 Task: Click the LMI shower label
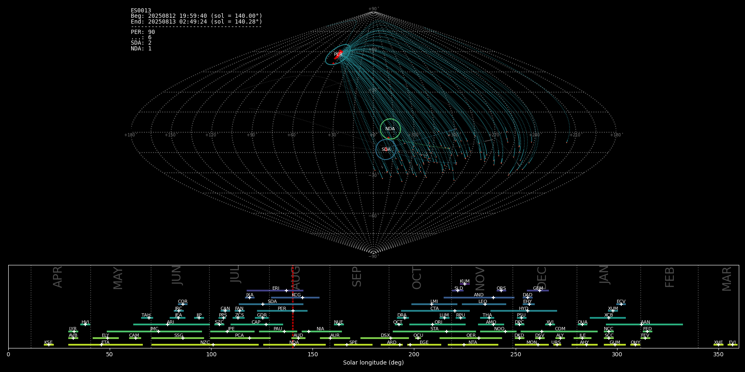[434, 302]
